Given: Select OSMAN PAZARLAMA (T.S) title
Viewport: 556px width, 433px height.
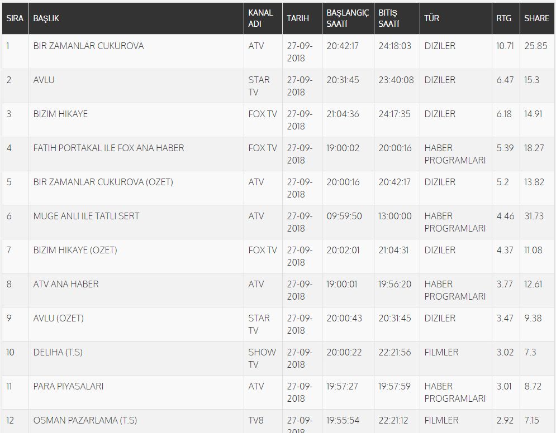Looking at the screenshot, I should pyautogui.click(x=85, y=420).
